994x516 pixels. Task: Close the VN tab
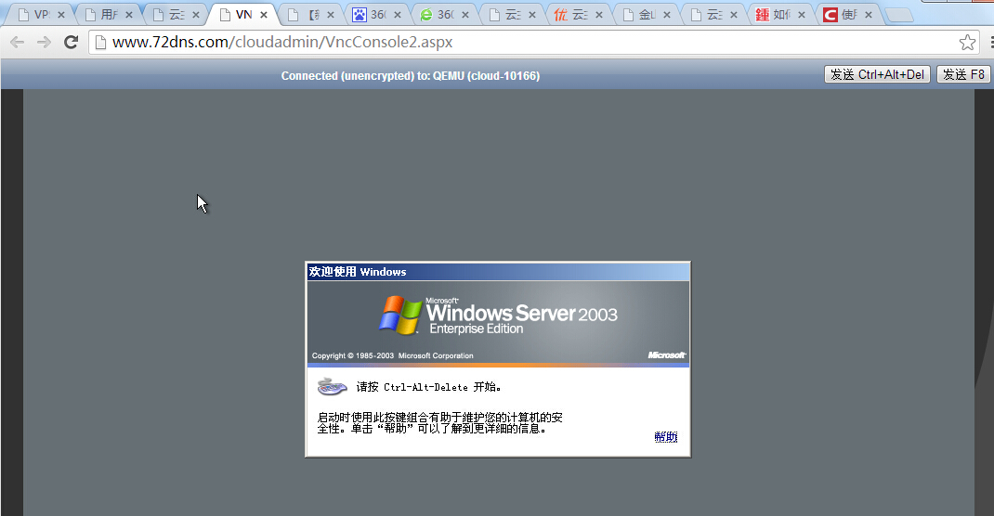(x=264, y=15)
